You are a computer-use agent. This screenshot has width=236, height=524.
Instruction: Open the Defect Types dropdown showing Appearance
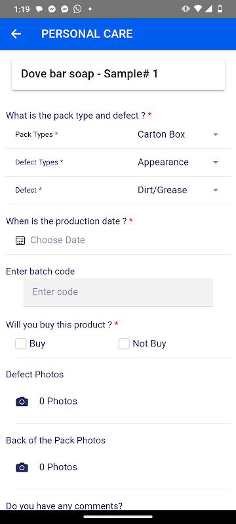(x=178, y=162)
